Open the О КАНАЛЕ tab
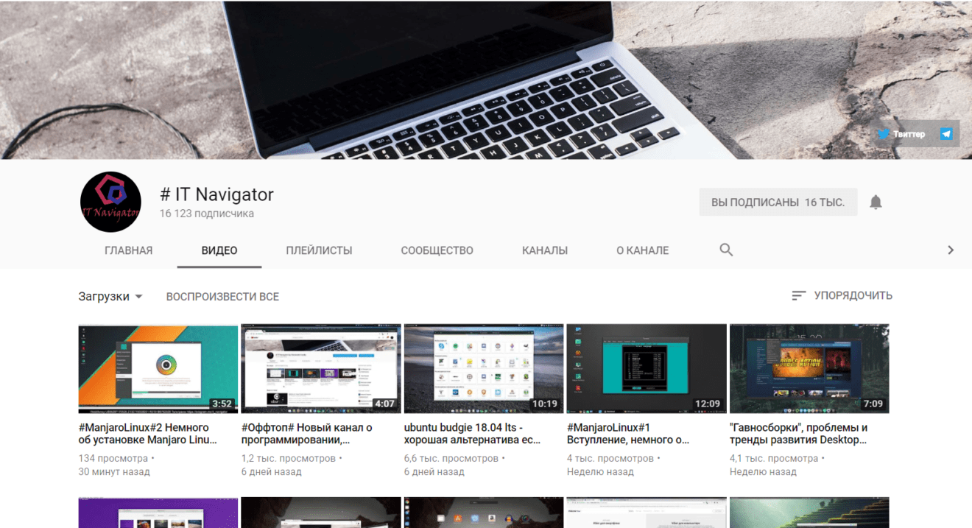Viewport: 972px width, 528px height. 642,250
